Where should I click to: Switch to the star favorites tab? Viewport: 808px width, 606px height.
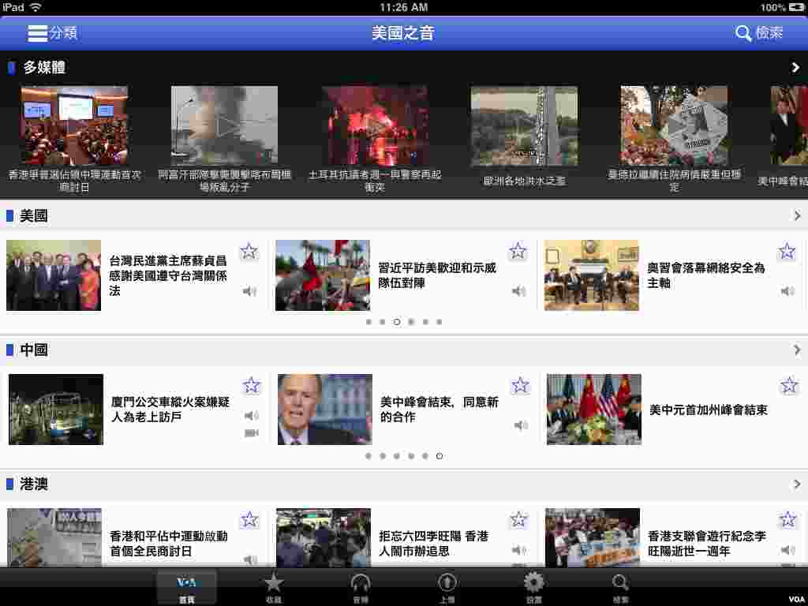[273, 588]
